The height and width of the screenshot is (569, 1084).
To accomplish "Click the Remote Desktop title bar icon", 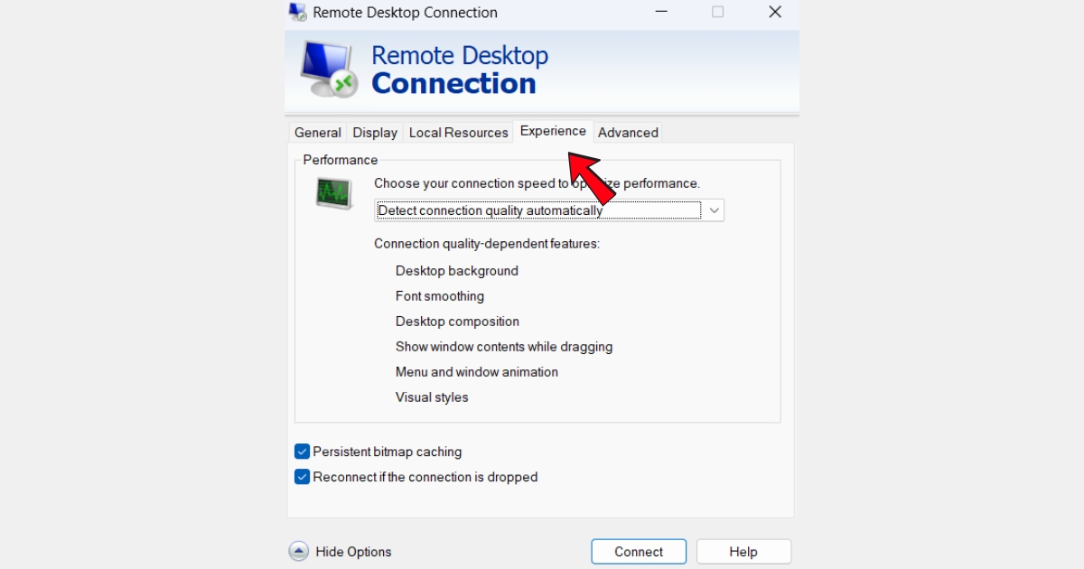I will pos(297,12).
